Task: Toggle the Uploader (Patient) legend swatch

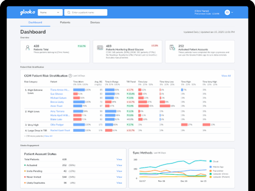Action: (x=210, y=177)
